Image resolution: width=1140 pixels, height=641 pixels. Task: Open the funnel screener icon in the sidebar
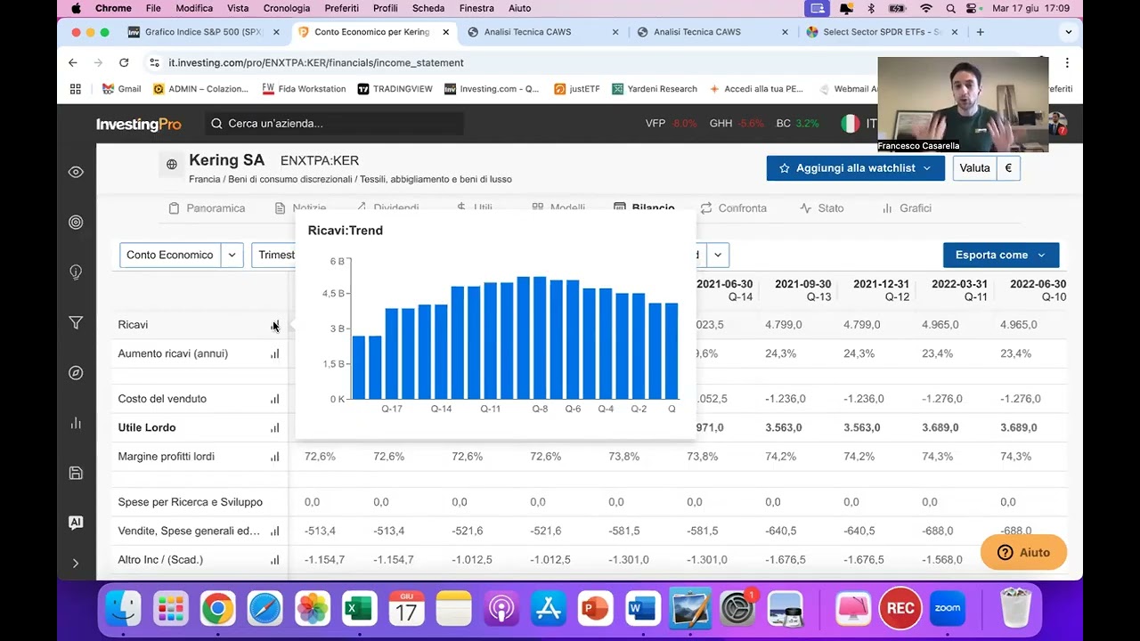pyautogui.click(x=76, y=323)
